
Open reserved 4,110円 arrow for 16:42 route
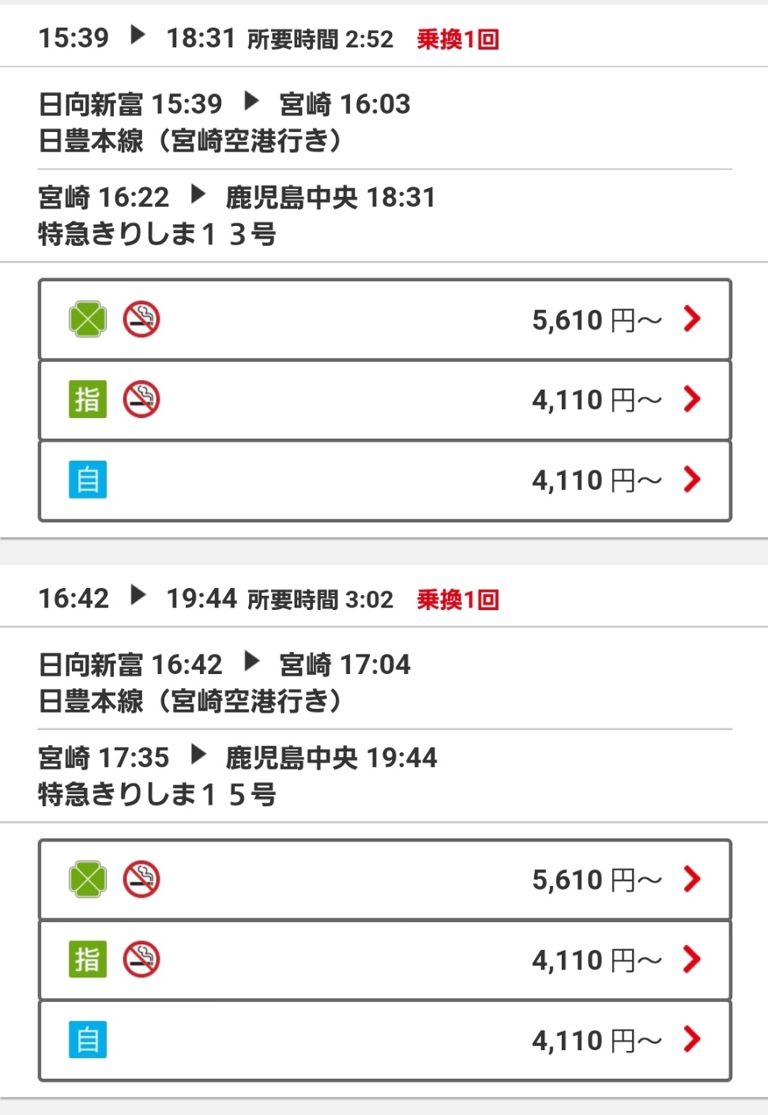coord(692,959)
